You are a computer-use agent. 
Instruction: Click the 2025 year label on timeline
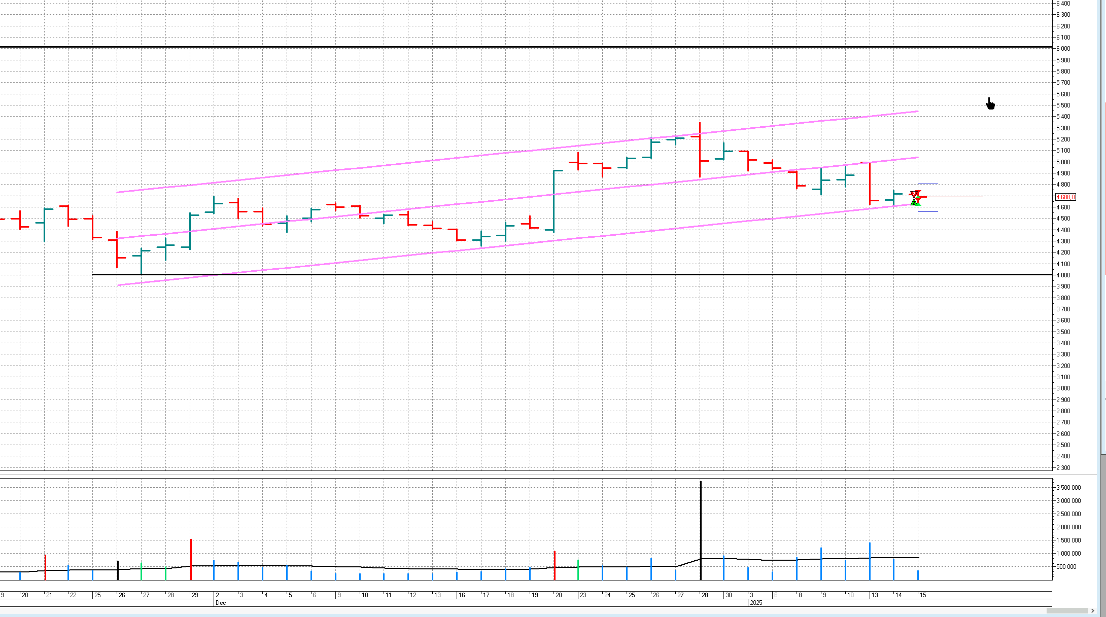(756, 603)
